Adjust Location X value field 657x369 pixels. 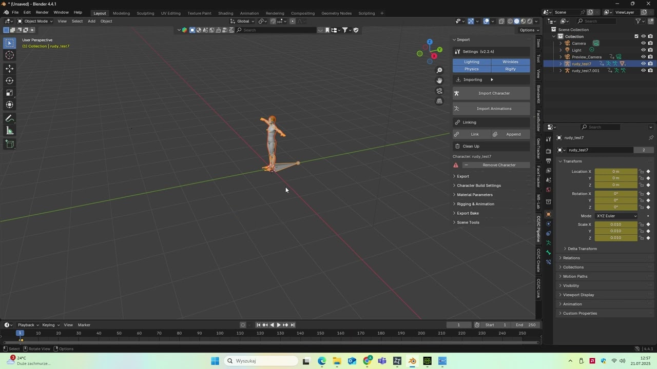tap(616, 172)
